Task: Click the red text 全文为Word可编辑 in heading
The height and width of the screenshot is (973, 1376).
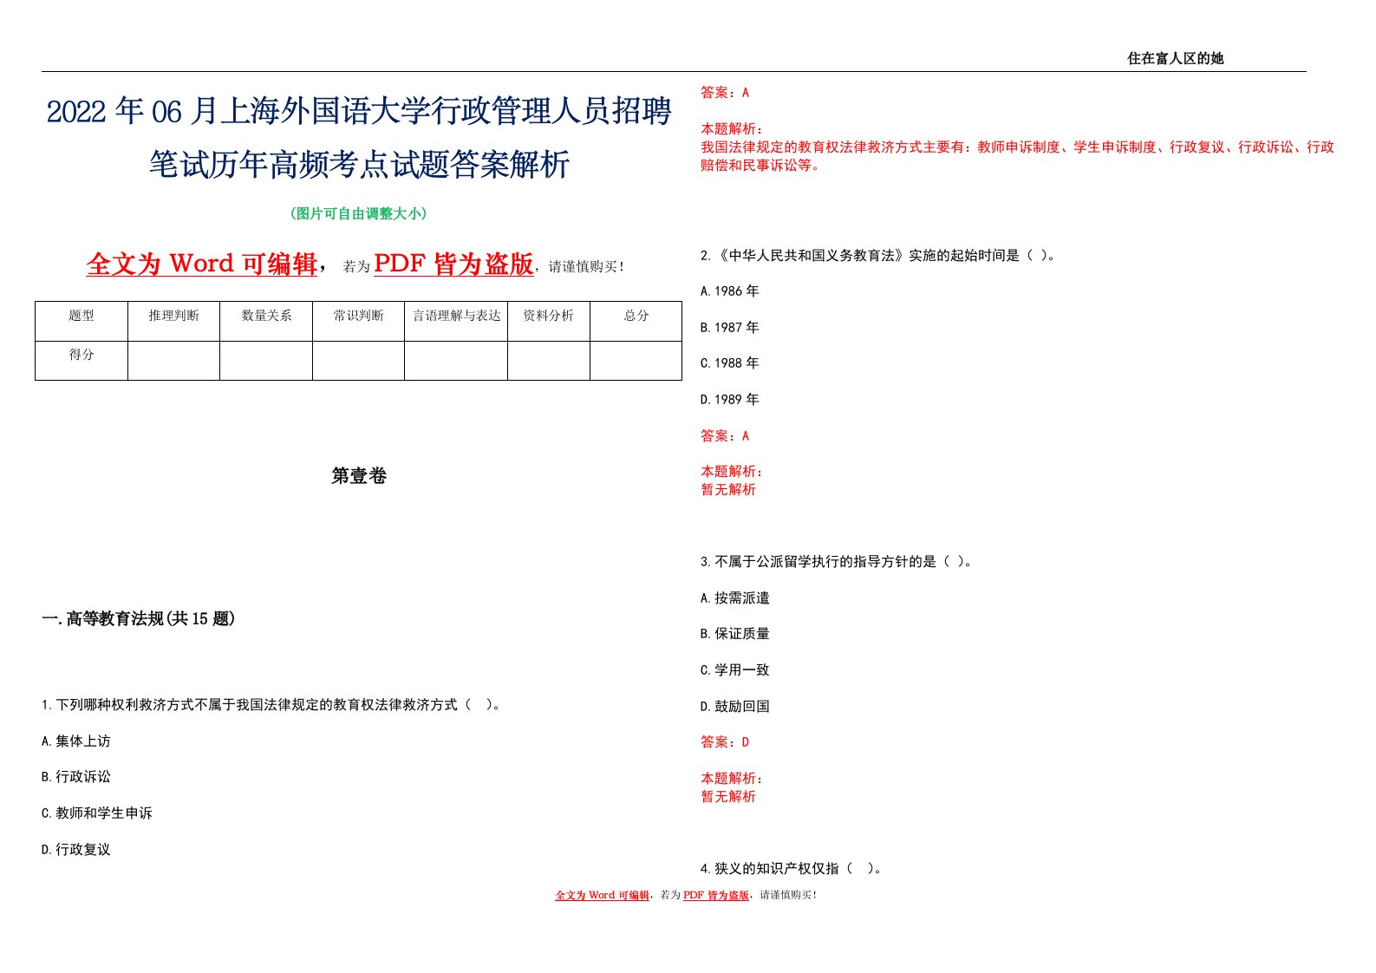Action: [202, 264]
